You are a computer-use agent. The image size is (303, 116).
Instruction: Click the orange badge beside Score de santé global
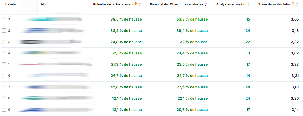point(293,4)
